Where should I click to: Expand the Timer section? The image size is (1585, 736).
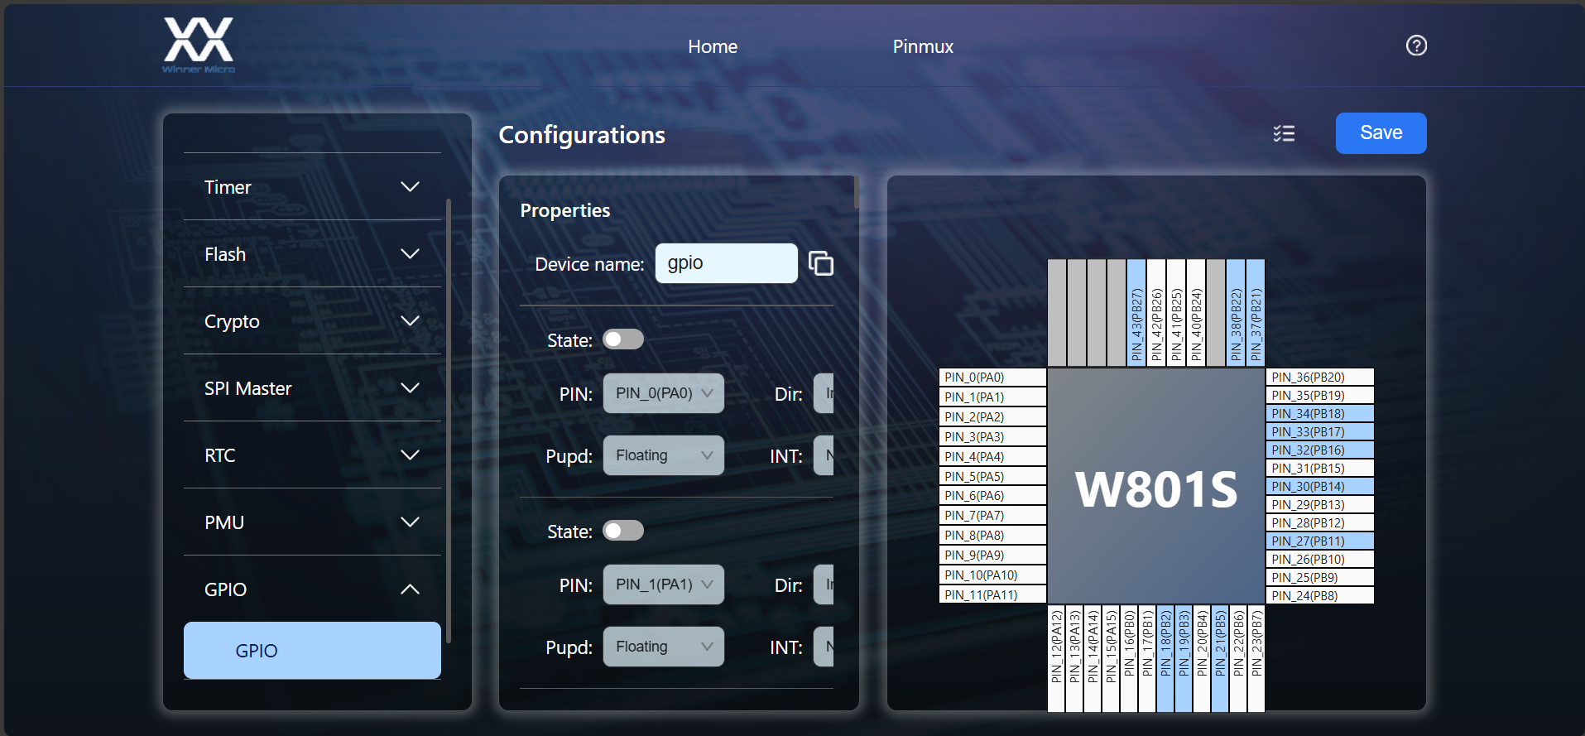[x=312, y=187]
